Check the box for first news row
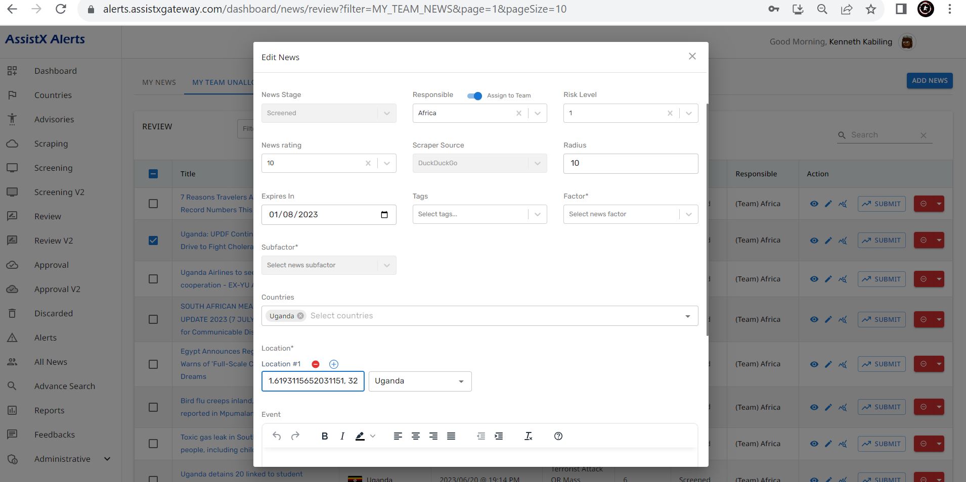This screenshot has height=482, width=966. 153,204
